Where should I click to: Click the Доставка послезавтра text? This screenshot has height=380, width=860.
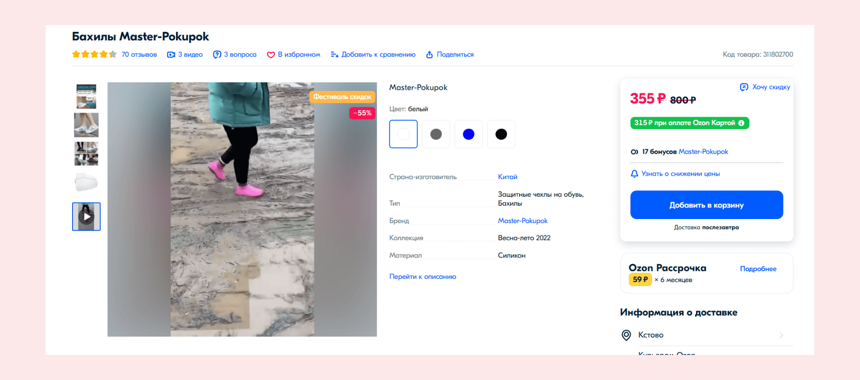(x=706, y=228)
